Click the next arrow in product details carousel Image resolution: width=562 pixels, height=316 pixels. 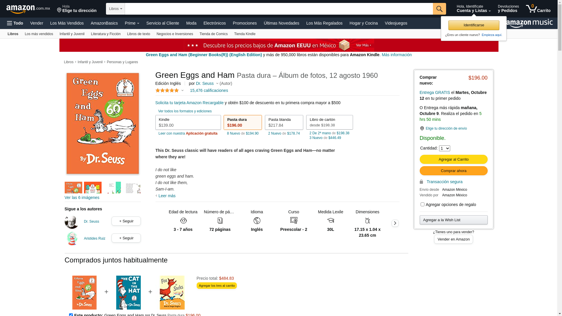click(x=395, y=223)
